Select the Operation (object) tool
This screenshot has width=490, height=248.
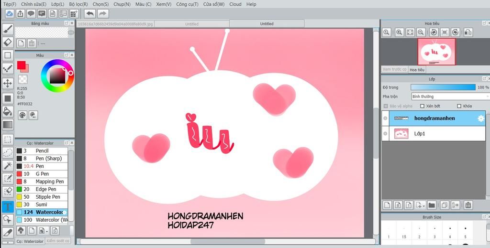click(8, 219)
